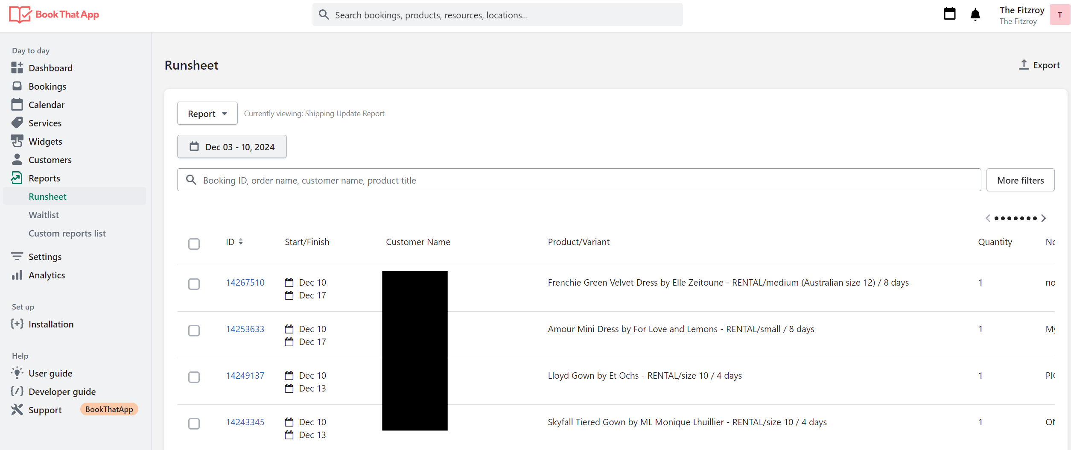Click the Settings filter-lines icon
The width and height of the screenshot is (1071, 450).
coord(17,256)
